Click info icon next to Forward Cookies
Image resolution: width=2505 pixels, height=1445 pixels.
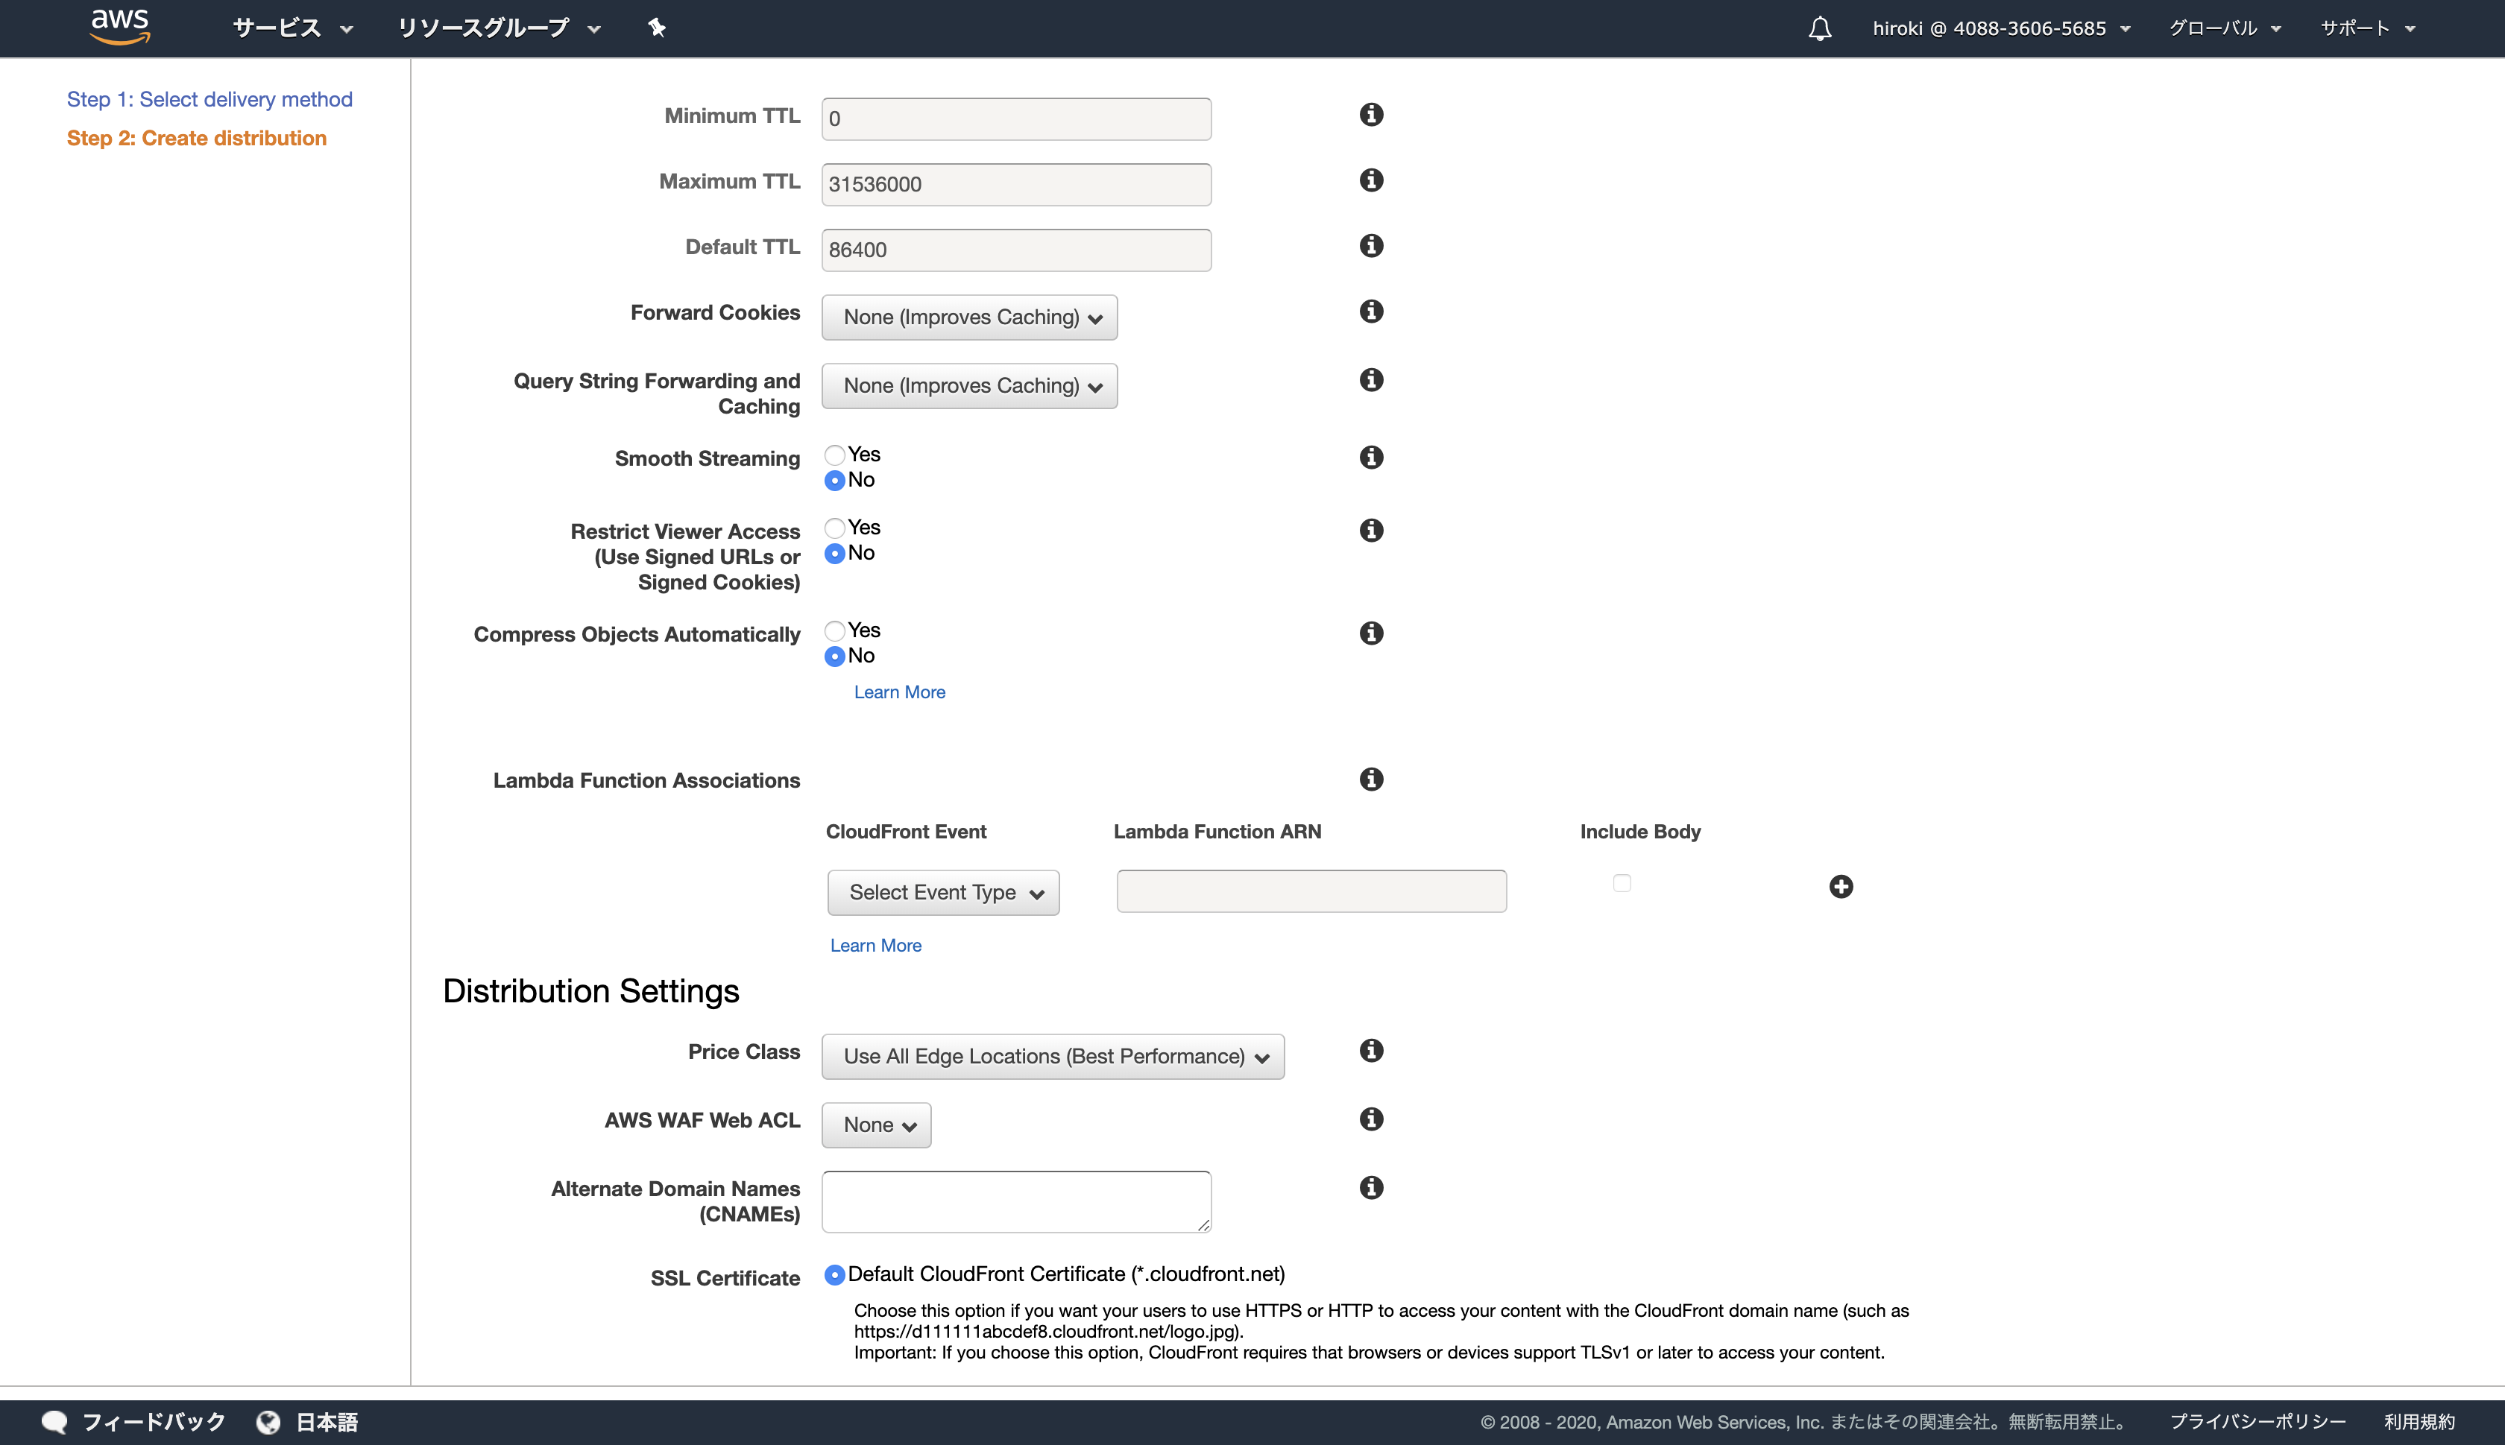pyautogui.click(x=1371, y=312)
